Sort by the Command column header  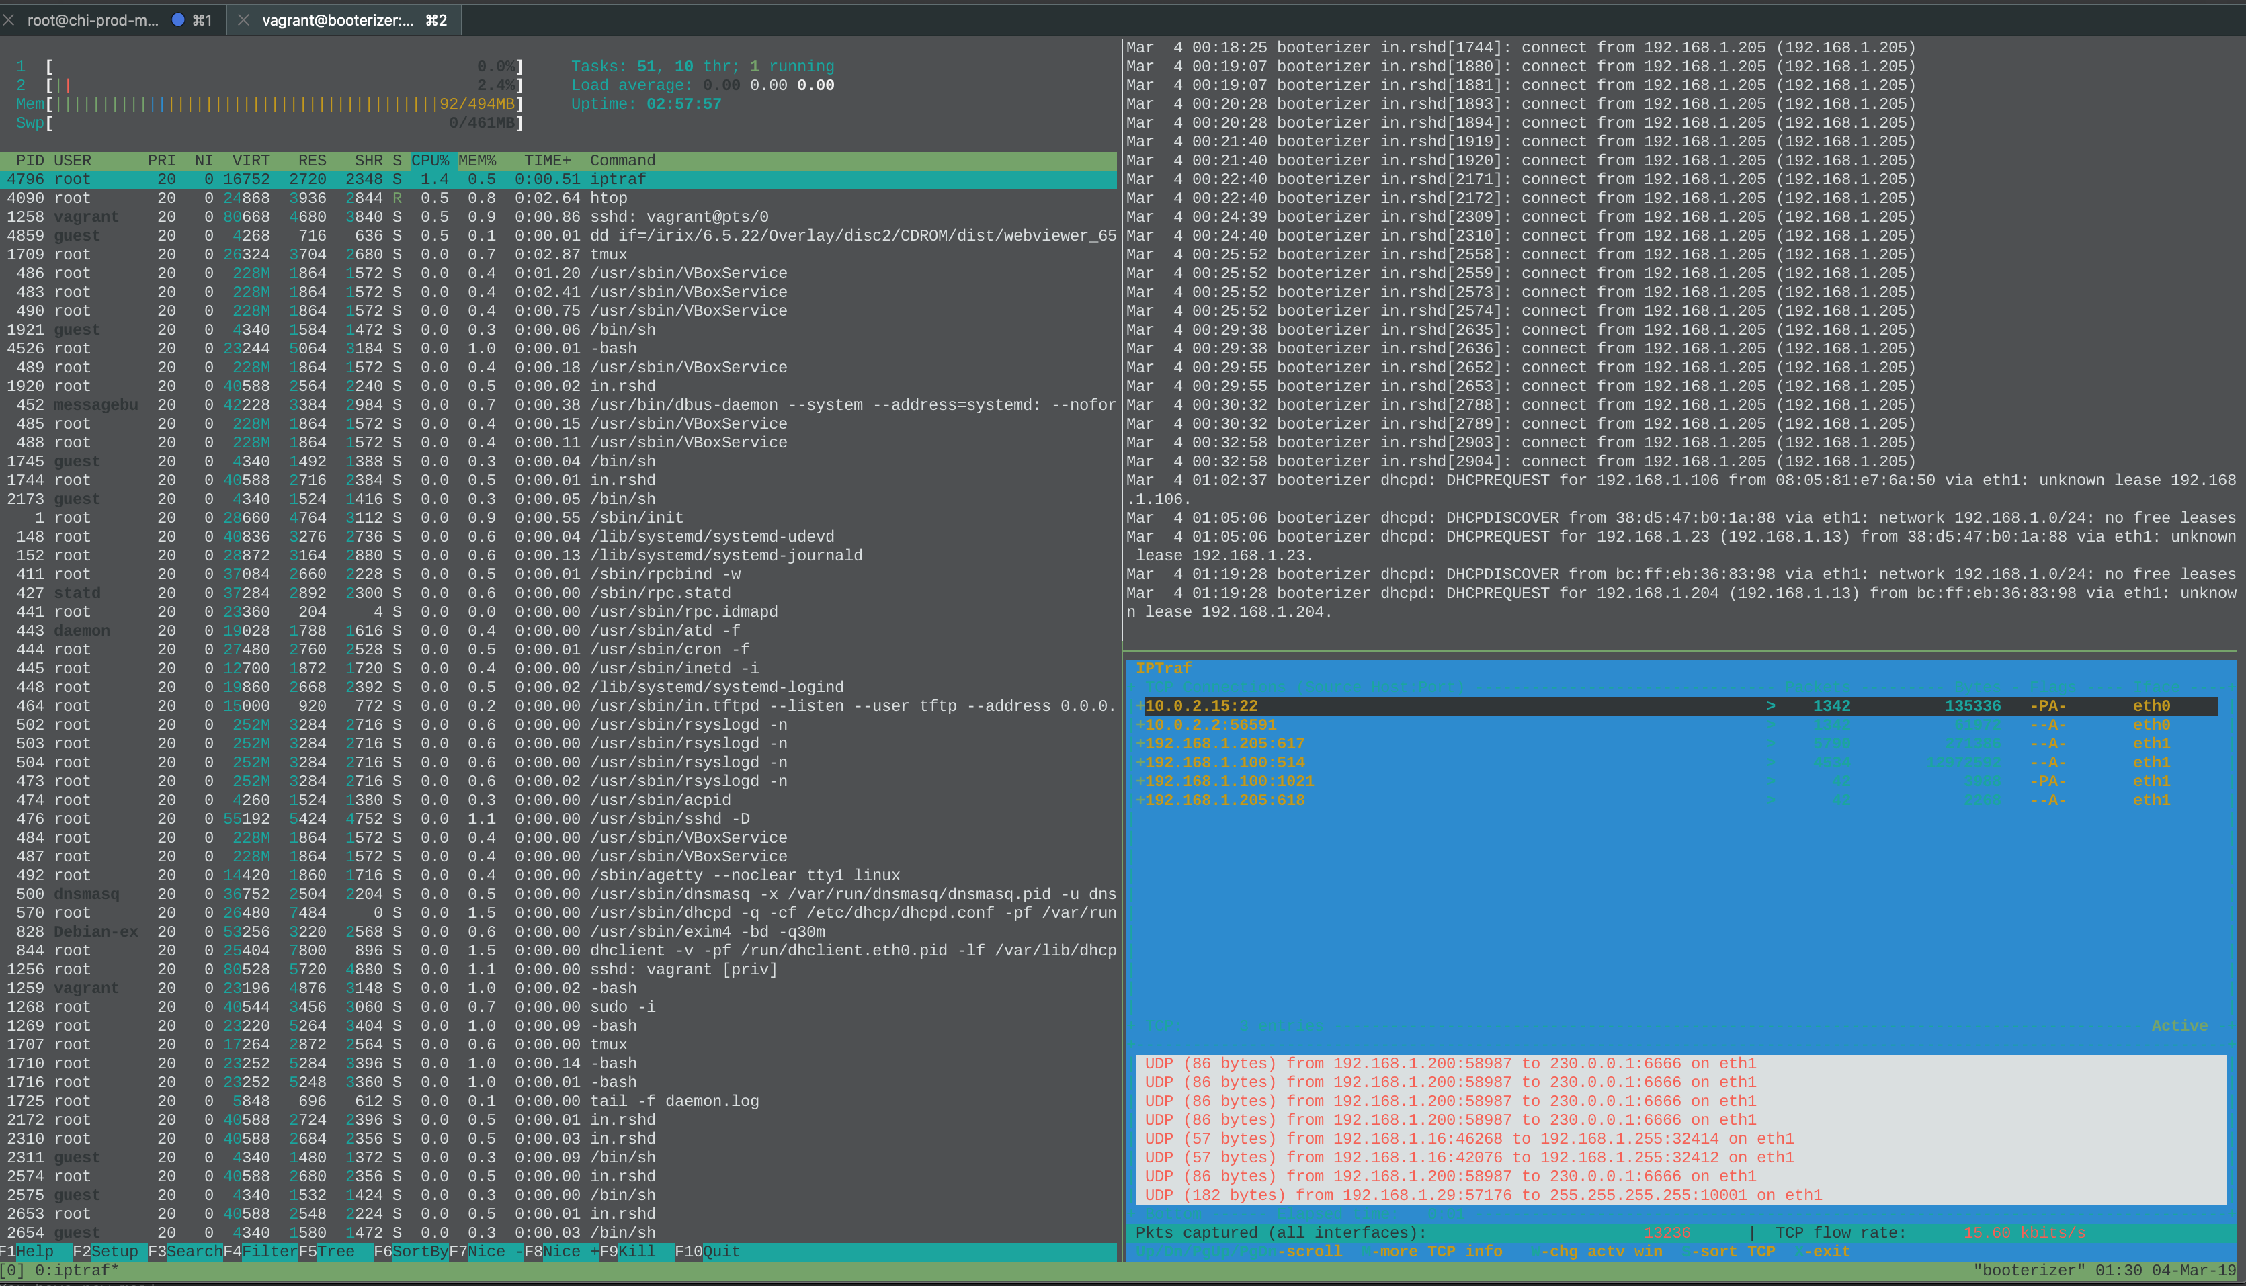623,160
